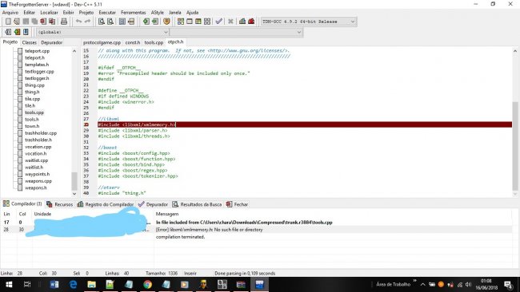The image size is (520, 292).
Task: Switch to the protocolgame.cpp editor tab
Action: (x=102, y=42)
